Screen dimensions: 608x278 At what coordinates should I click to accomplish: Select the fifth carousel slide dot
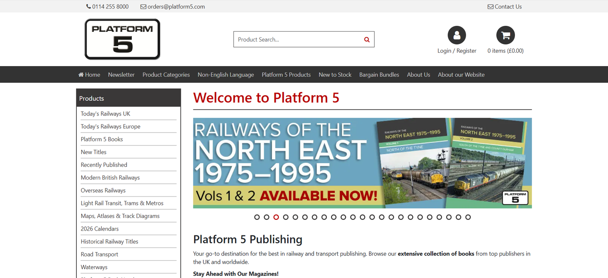point(295,217)
